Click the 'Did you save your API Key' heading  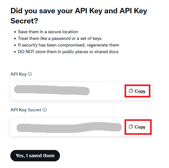79,16
